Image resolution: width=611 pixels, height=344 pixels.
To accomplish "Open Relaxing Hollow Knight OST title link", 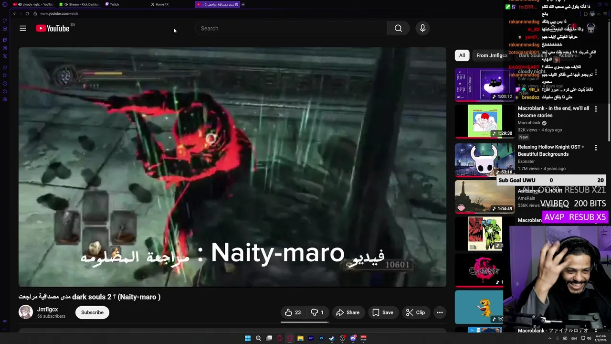I will click(551, 150).
